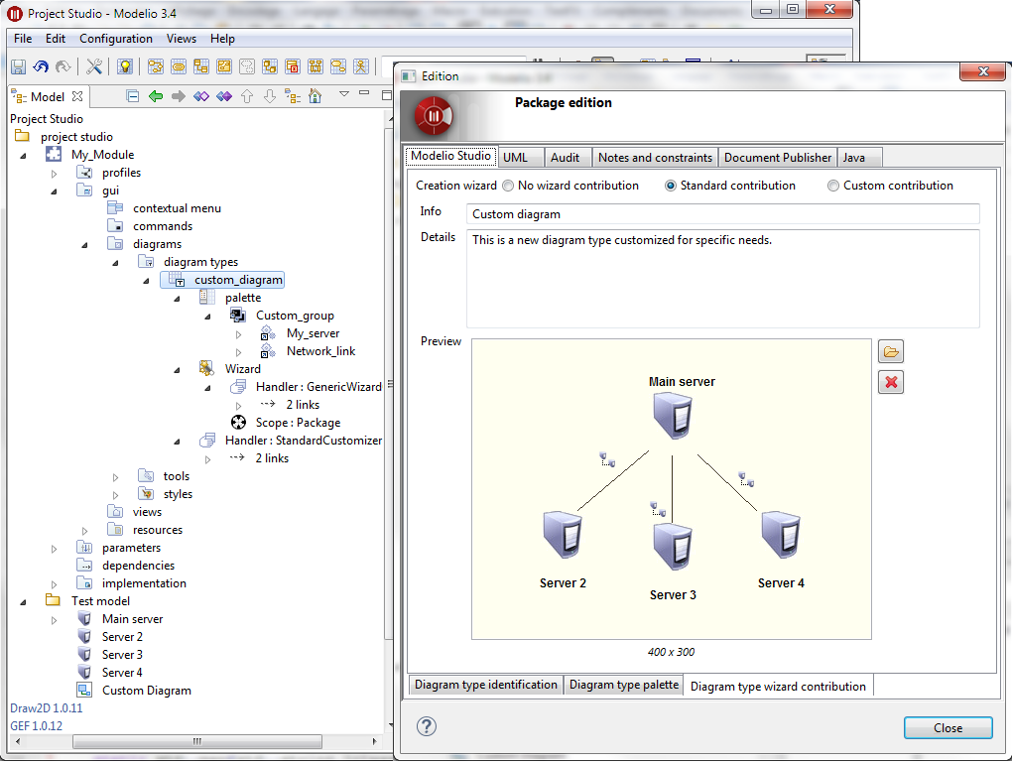Open the Edit menu
Screen dimensions: 1012x764
(55, 39)
